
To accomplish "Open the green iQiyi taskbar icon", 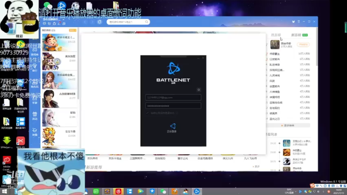I will coord(96,192).
